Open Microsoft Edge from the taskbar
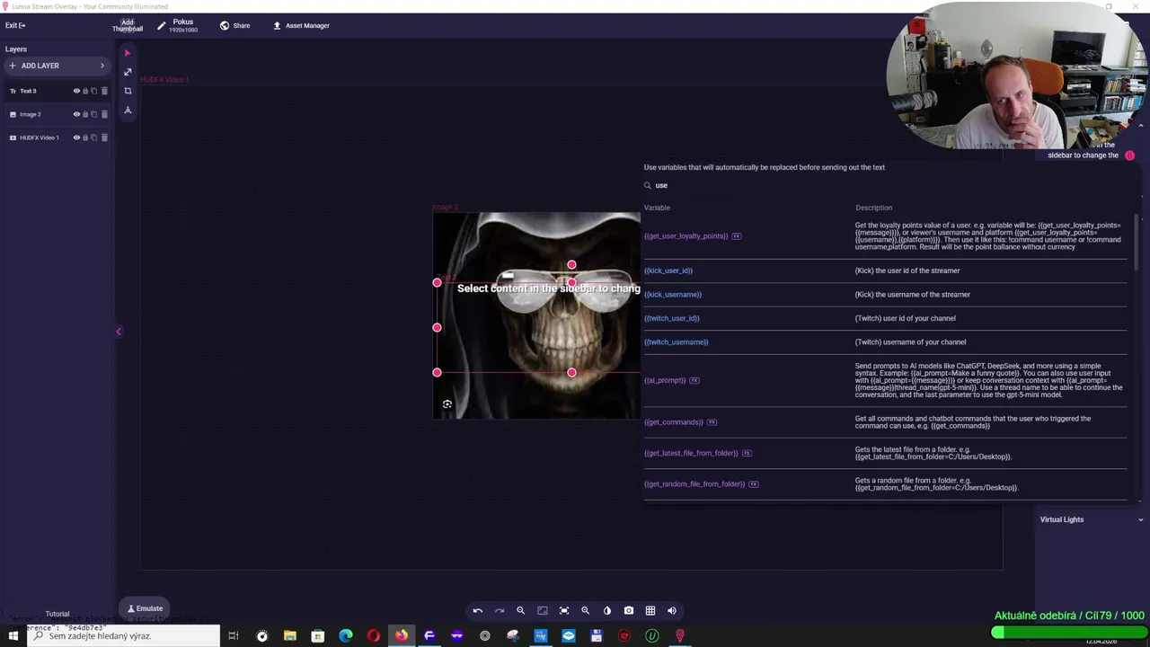The width and height of the screenshot is (1150, 647). [346, 636]
